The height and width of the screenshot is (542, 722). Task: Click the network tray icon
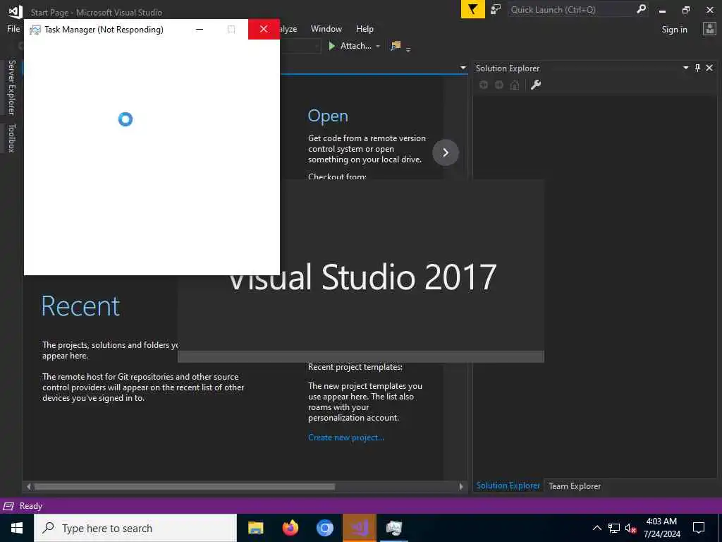pos(614,528)
